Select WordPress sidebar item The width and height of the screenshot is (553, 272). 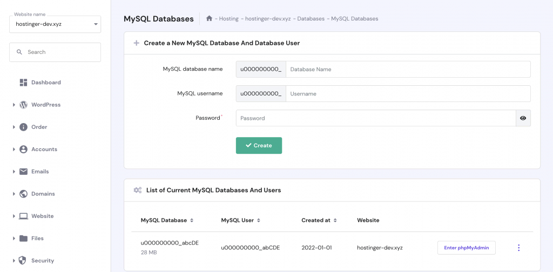point(46,105)
